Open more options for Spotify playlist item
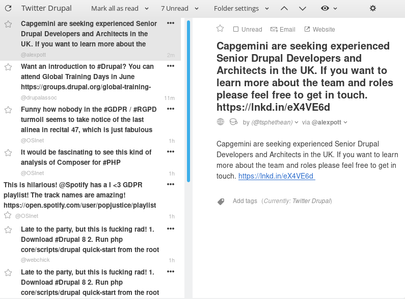 (x=171, y=184)
